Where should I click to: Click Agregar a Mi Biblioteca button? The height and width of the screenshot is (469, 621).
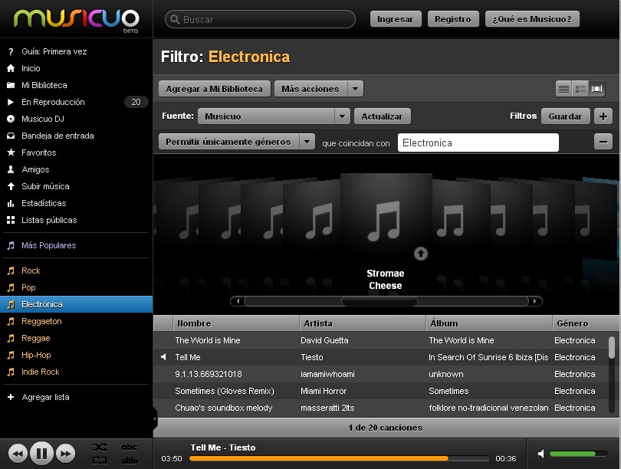pos(214,89)
